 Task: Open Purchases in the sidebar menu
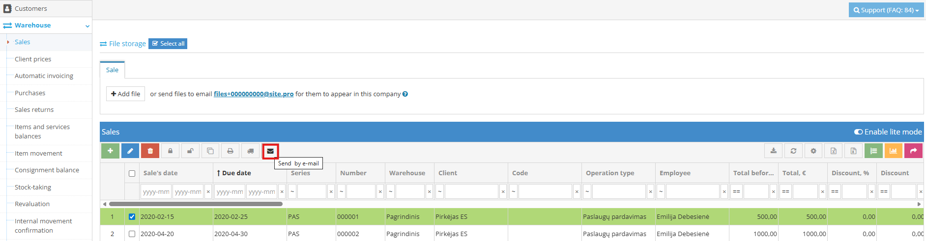tap(30, 93)
